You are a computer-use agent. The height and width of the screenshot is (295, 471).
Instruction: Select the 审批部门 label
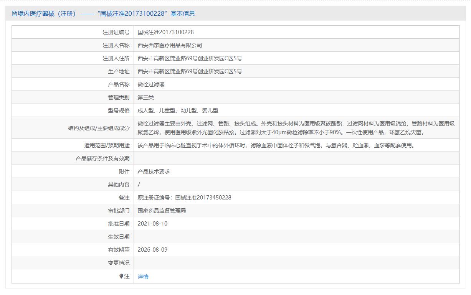pyautogui.click(x=119, y=211)
